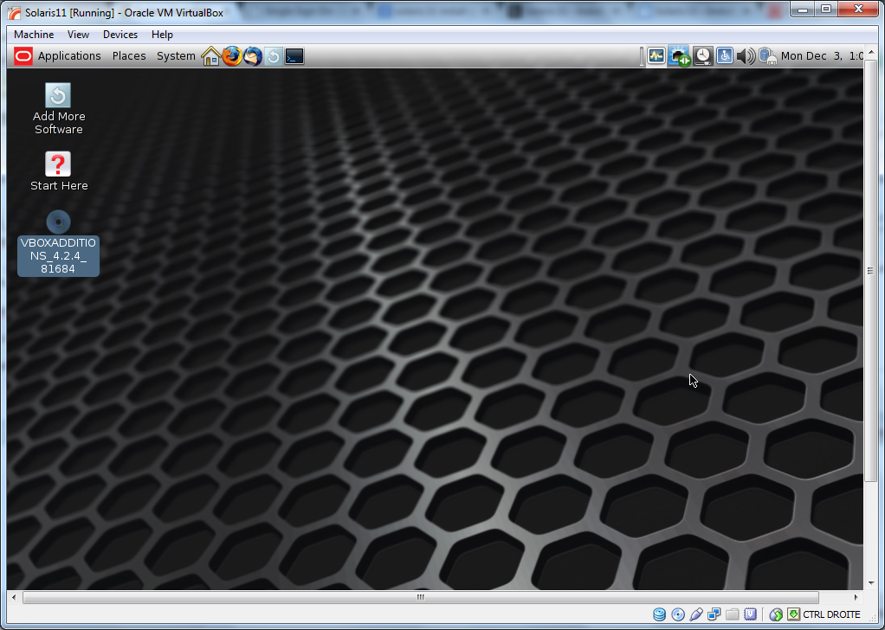
Task: Expand the Places menu
Action: click(x=129, y=56)
